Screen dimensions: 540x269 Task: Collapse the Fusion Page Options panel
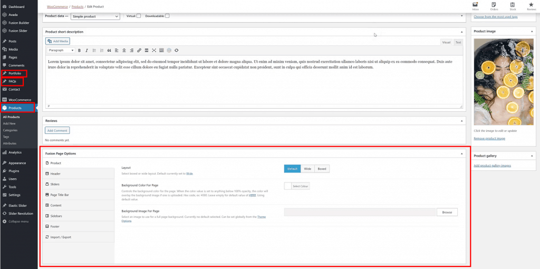point(462,153)
